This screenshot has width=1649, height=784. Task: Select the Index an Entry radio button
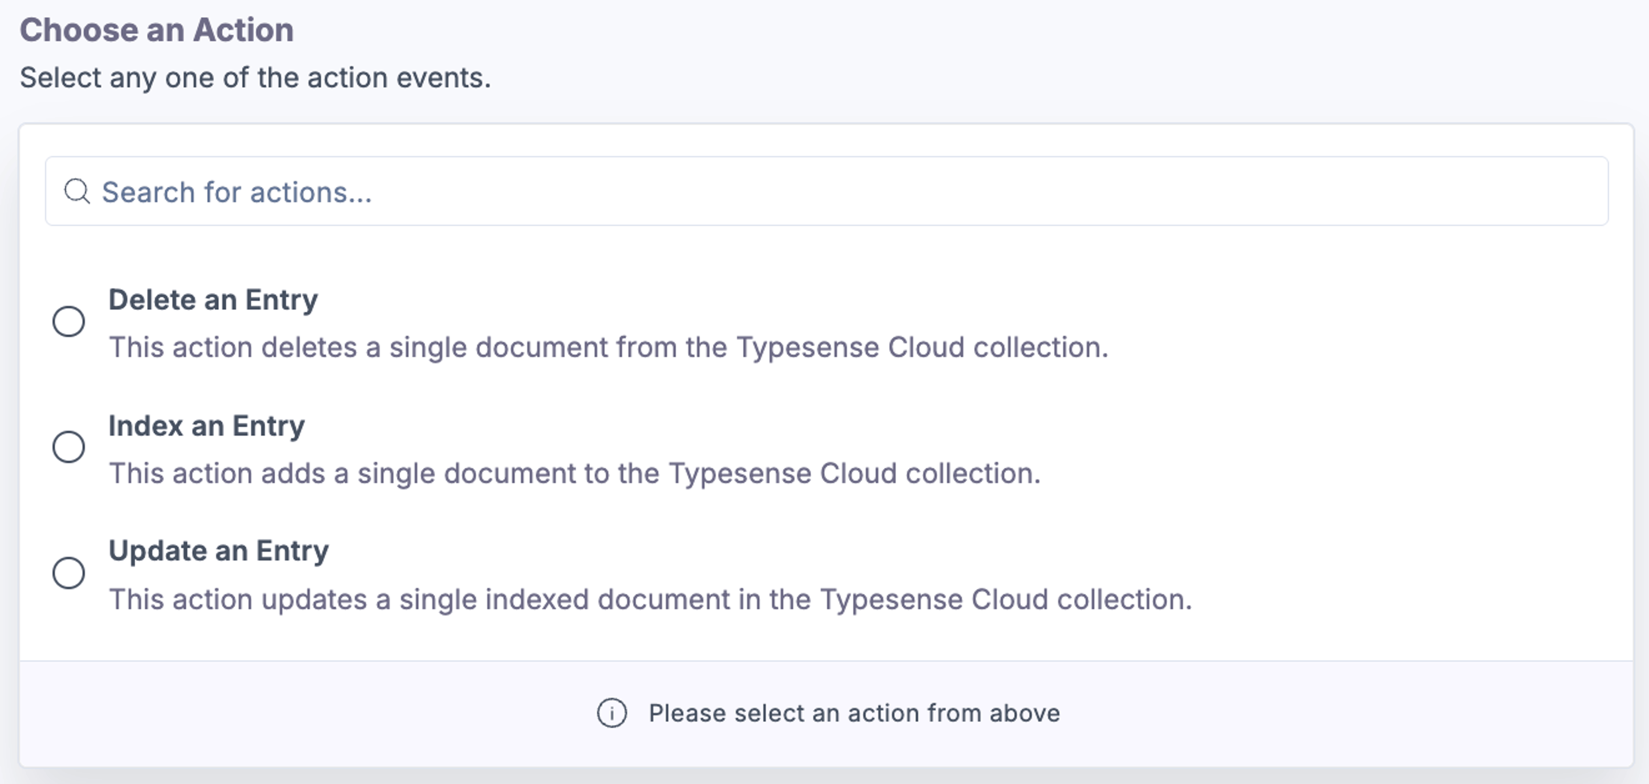(x=69, y=447)
